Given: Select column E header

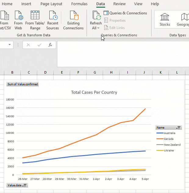Looking at the screenshot, I should (x=62, y=72).
